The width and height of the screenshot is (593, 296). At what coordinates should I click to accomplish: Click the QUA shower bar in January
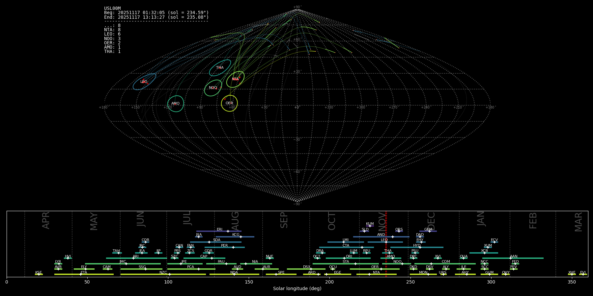click(x=464, y=258)
